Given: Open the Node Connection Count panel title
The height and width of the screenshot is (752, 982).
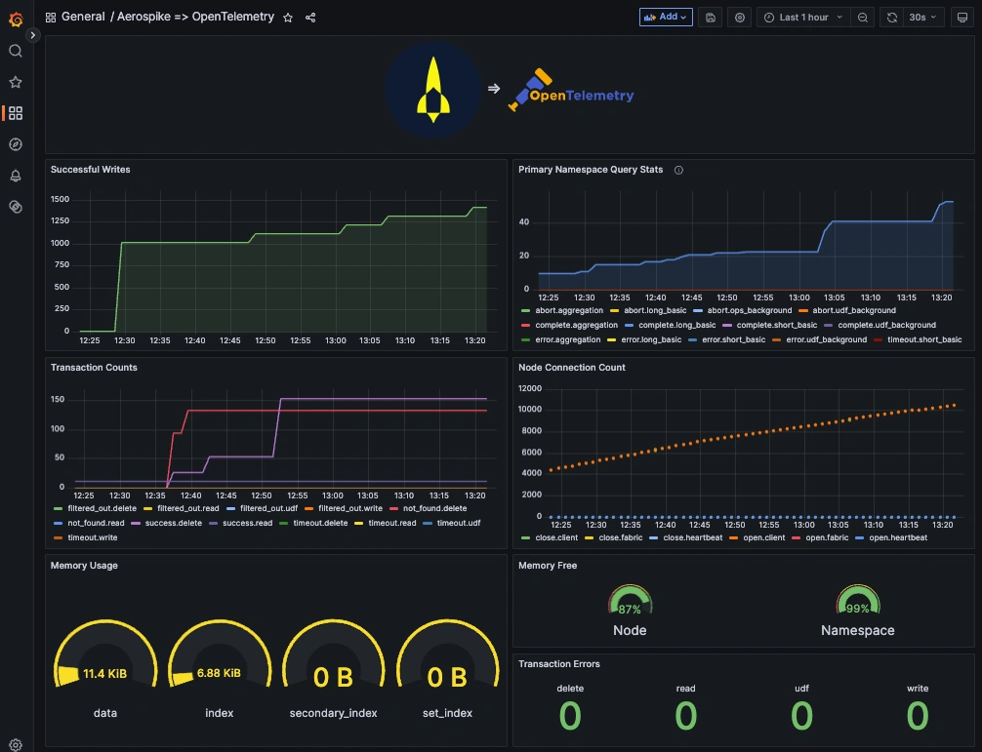Looking at the screenshot, I should (x=571, y=368).
